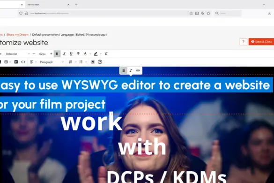This screenshot has width=274, height=183.
Task: Toggle italic in floating selection toolbar
Action: click(x=131, y=70)
